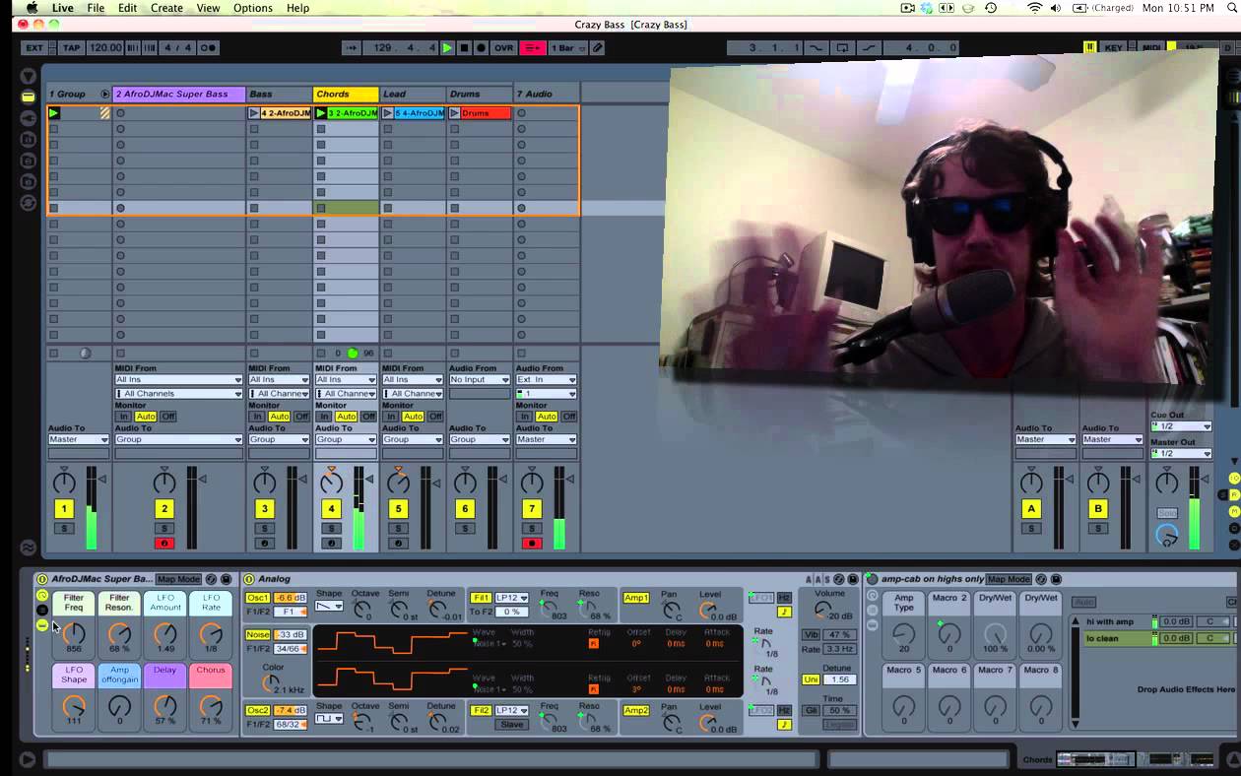Toggle the metronome button
The height and width of the screenshot is (776, 1241).
coord(208,47)
